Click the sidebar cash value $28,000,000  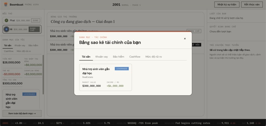(x=11, y=62)
